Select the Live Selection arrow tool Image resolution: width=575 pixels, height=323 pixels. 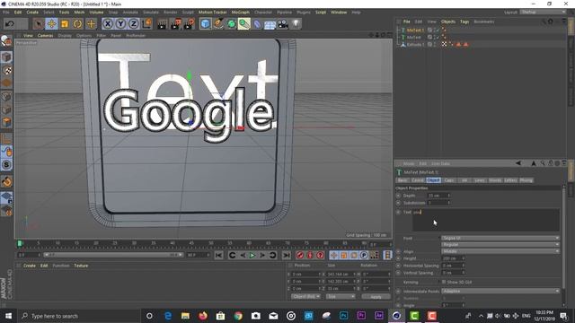pyautogui.click(x=38, y=24)
